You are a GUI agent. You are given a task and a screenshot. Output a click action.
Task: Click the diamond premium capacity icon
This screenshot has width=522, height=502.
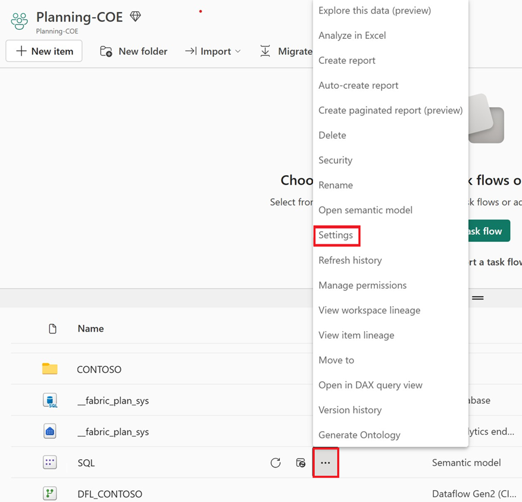click(x=135, y=16)
